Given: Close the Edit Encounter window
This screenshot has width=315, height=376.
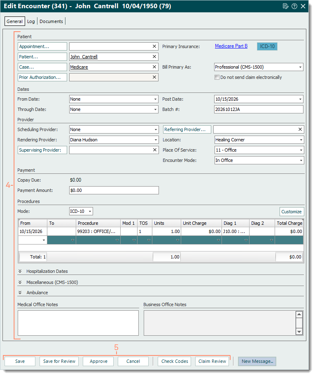Looking at the screenshot, I should pyautogui.click(x=303, y=6).
